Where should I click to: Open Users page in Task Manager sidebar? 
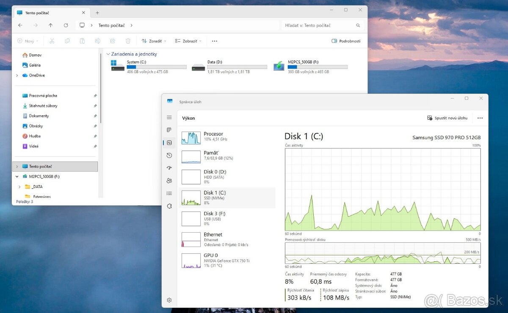(x=169, y=181)
